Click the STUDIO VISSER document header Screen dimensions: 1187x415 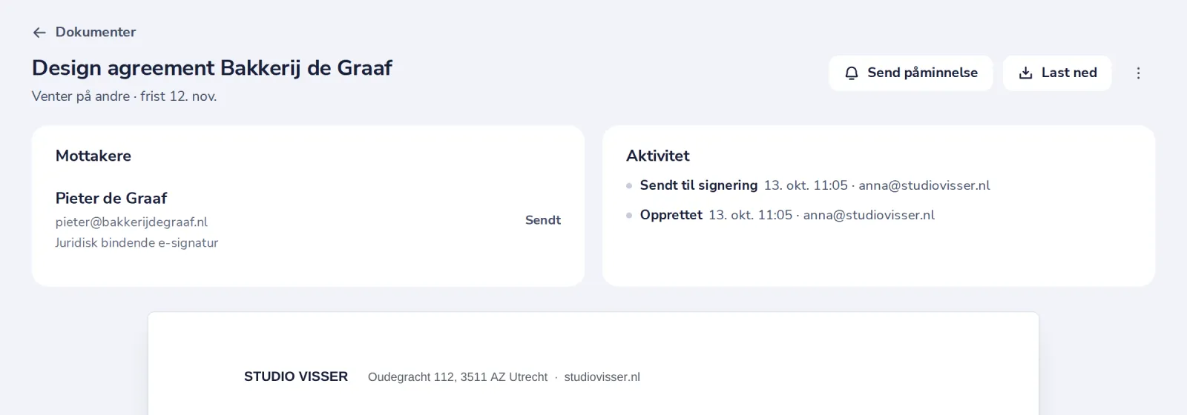296,376
